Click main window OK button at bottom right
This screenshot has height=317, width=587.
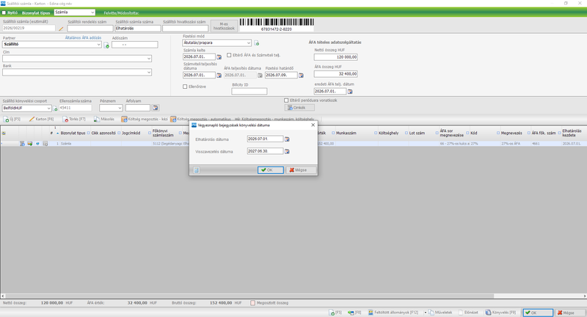(538, 313)
